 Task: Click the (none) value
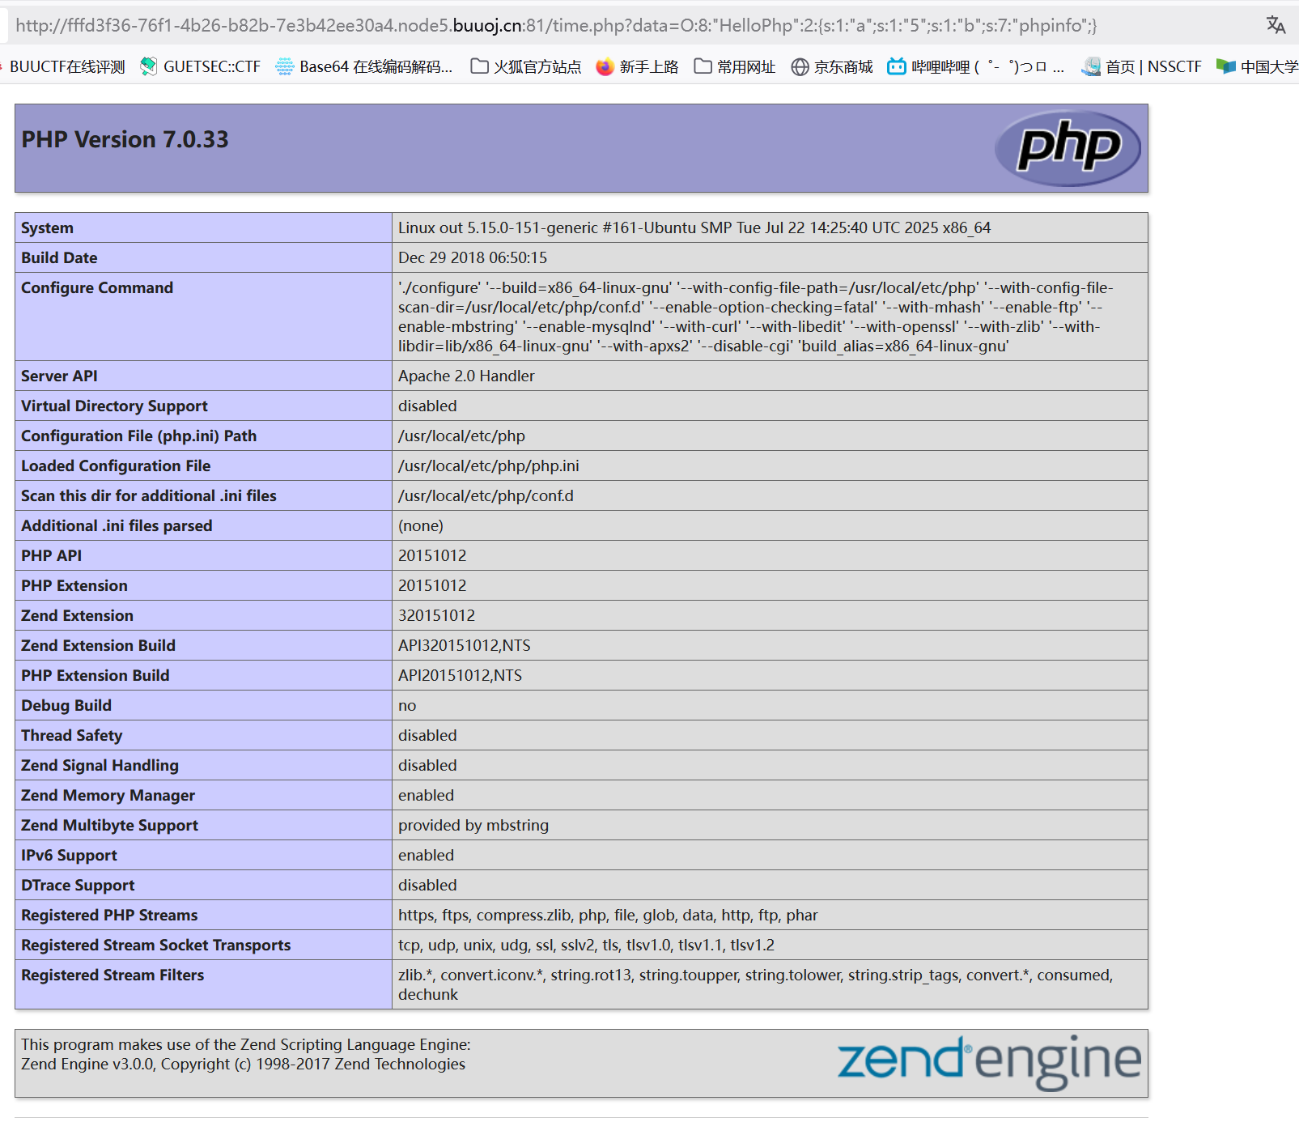coord(421,525)
